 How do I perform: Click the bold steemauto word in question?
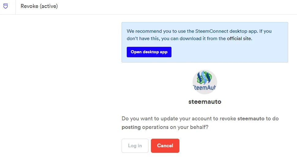pos(251,118)
